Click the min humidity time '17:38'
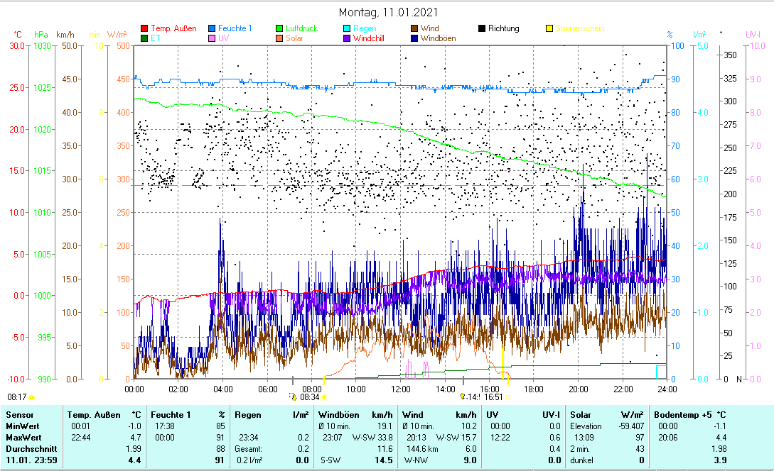This screenshot has height=471, width=774. tap(164, 426)
